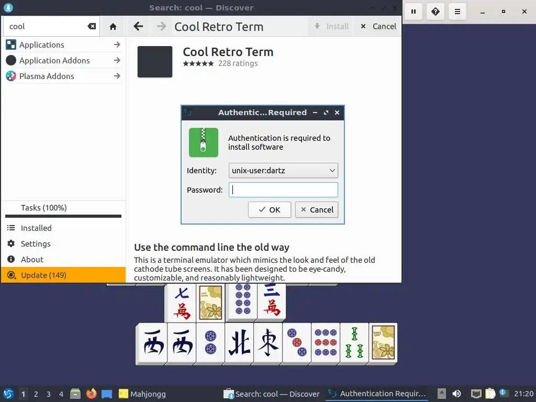Screen dimensions: 536x402
Task: Switch to Authentication Required taskbar entry
Action: coord(377,394)
